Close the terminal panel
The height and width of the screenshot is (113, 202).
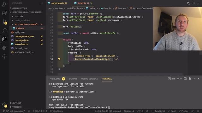pos(199,79)
